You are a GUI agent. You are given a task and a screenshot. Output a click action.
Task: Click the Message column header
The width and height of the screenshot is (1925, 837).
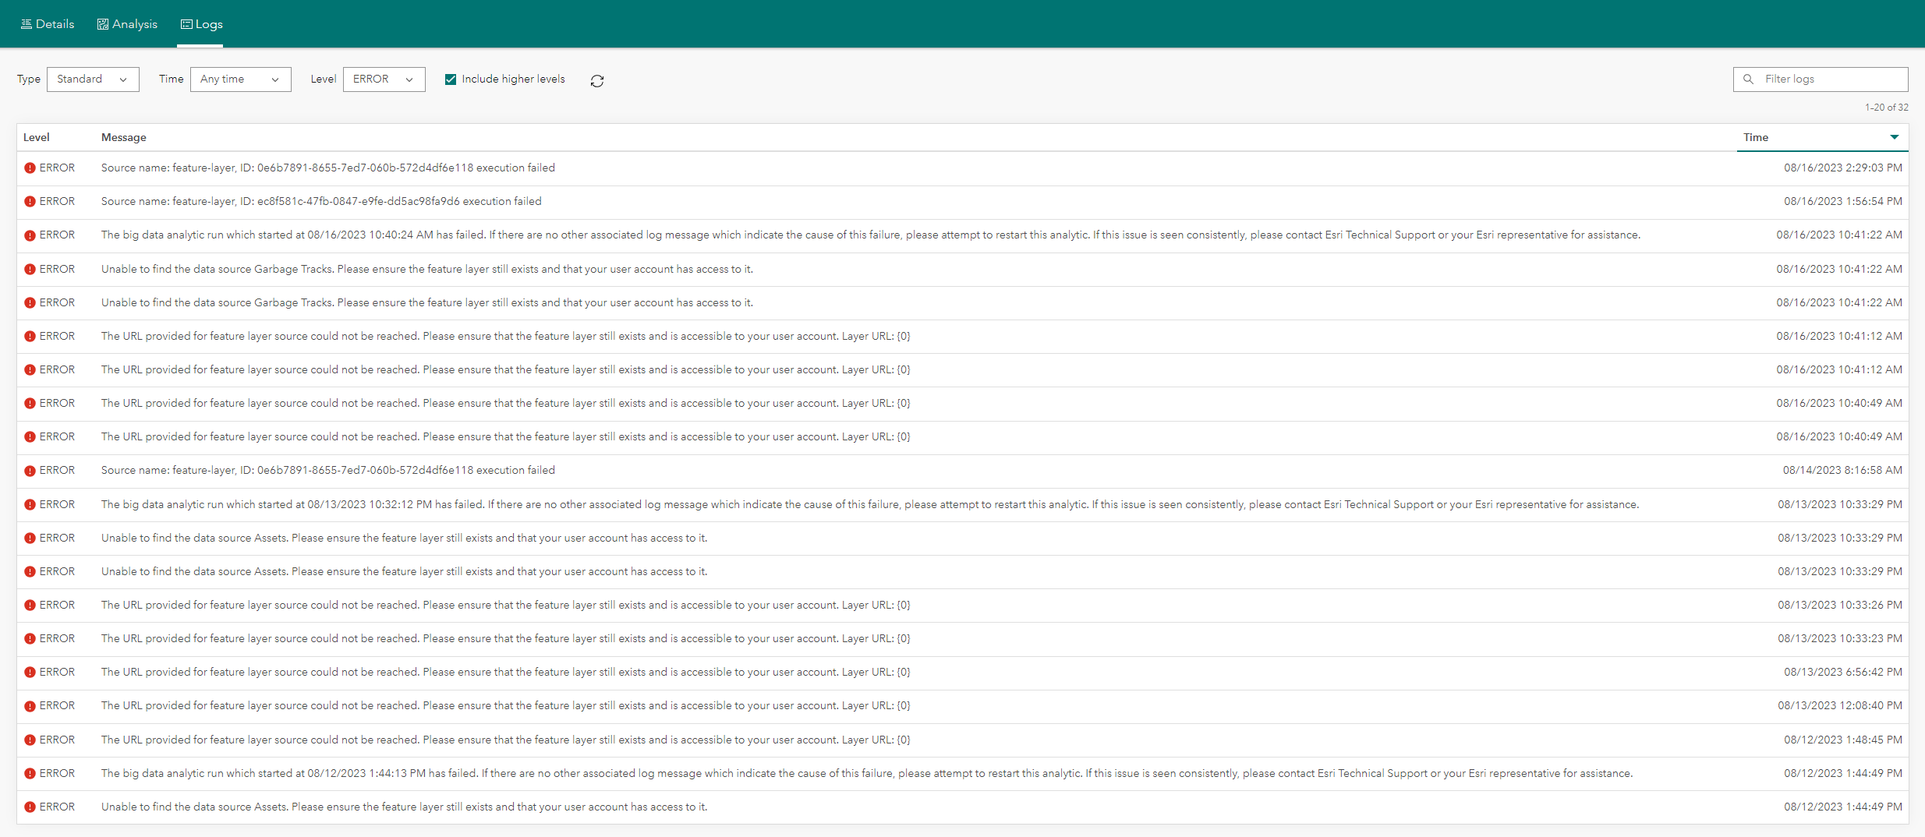click(123, 137)
